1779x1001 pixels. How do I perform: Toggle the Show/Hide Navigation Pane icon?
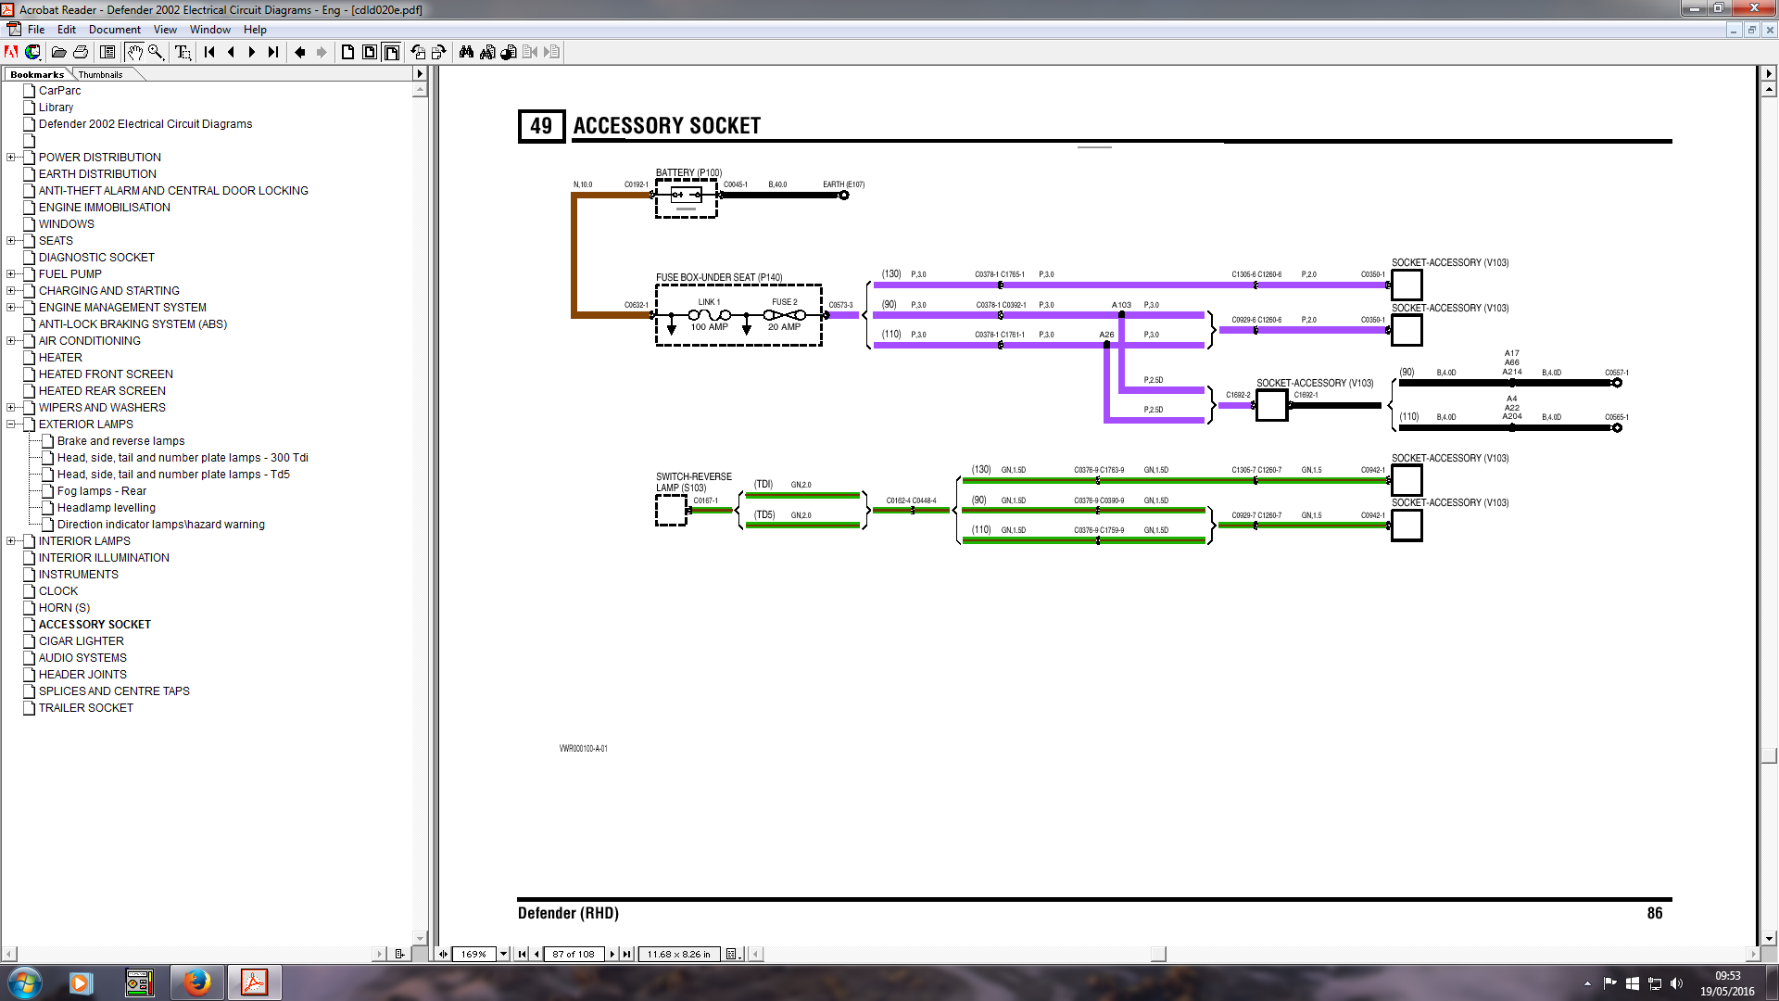pyautogui.click(x=107, y=52)
